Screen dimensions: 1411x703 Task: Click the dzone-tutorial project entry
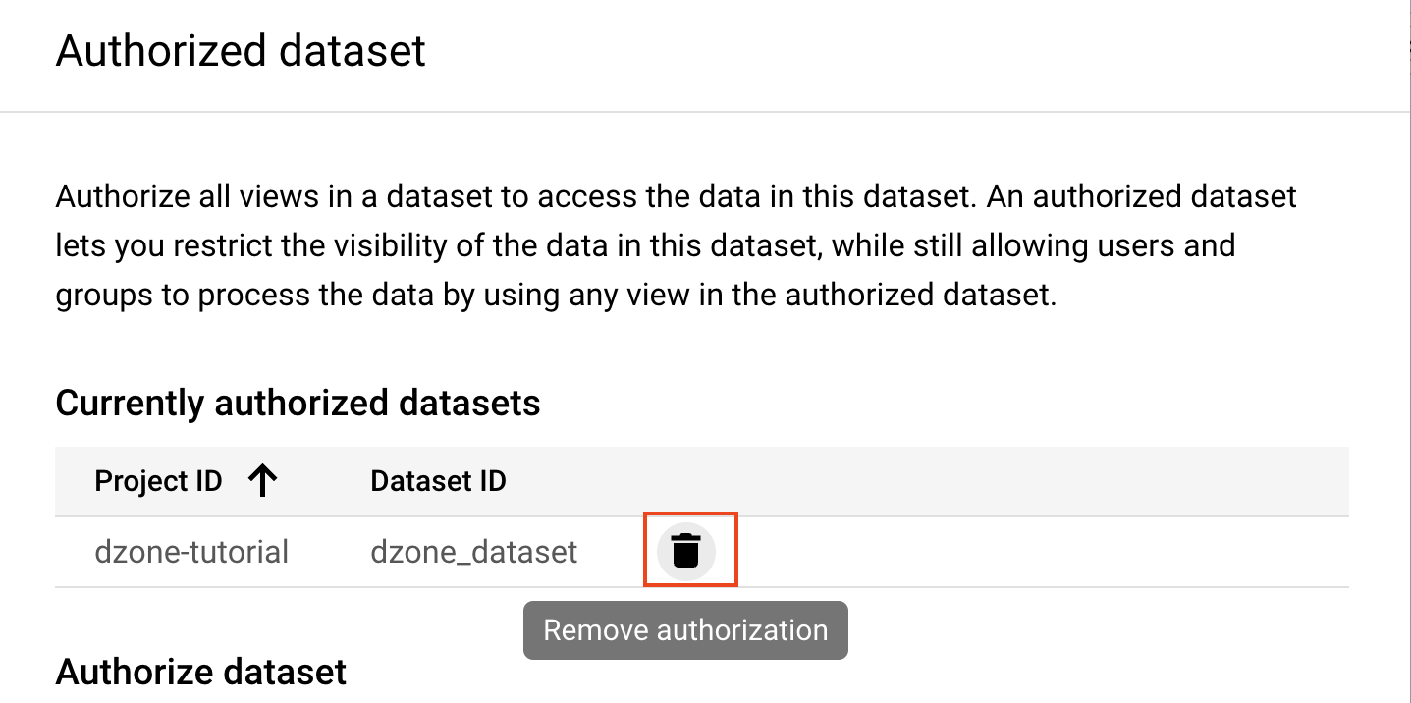pos(190,551)
